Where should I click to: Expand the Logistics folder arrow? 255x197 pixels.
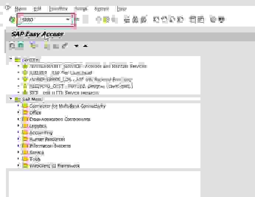click(18, 125)
